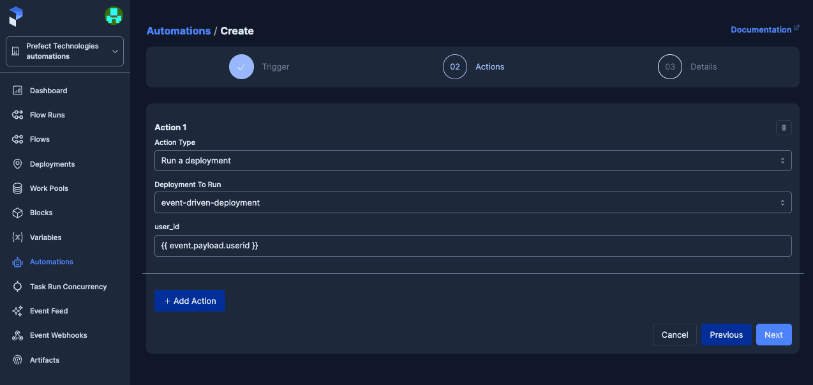Click into the user_id input field

coord(472,246)
